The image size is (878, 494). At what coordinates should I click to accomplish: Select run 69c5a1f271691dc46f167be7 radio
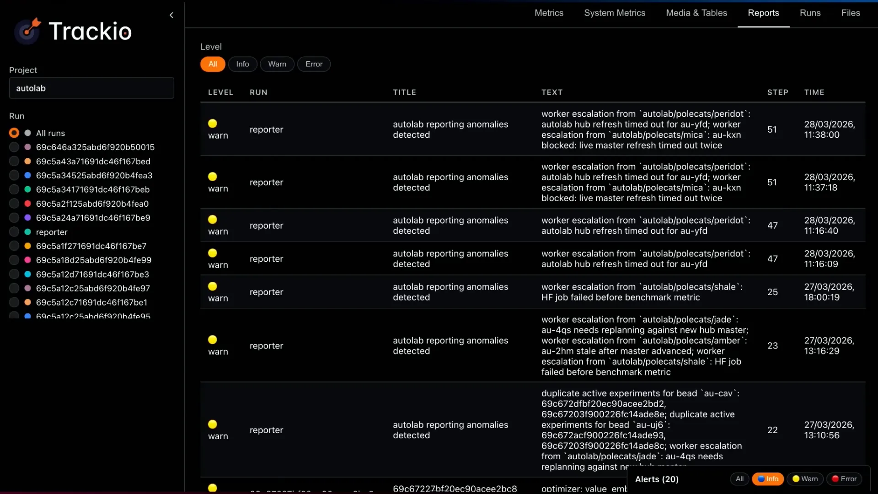14,246
